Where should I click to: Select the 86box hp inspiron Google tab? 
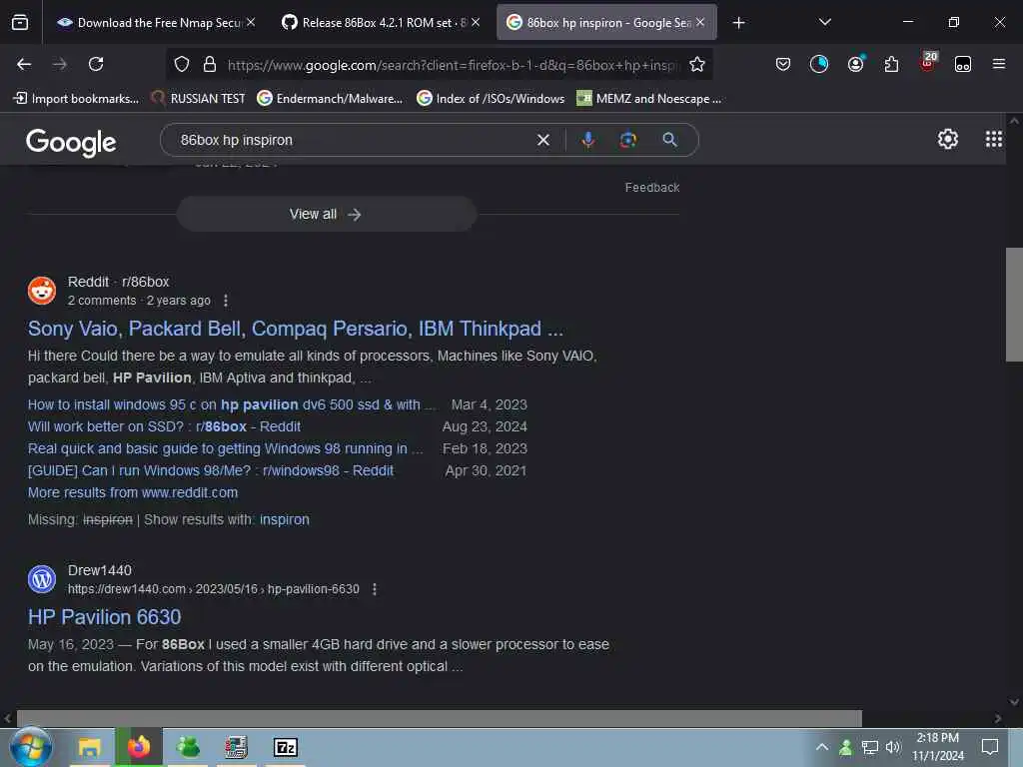[606, 23]
